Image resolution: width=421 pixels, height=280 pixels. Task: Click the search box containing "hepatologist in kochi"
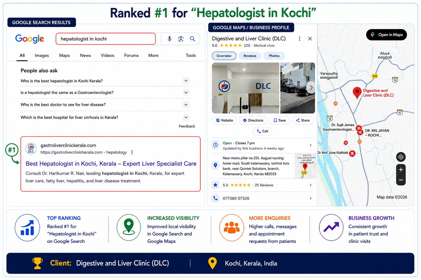pos(106,39)
